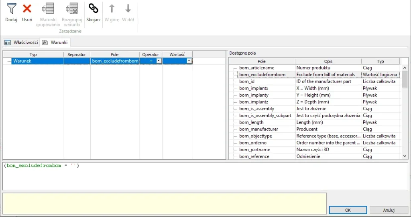Click the 'Numer produktu' description cell
Screen dimensions: 411x217
pos(328,68)
